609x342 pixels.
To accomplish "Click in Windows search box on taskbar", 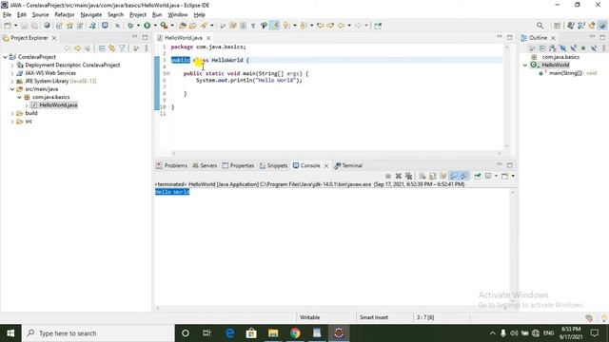I will [x=98, y=333].
